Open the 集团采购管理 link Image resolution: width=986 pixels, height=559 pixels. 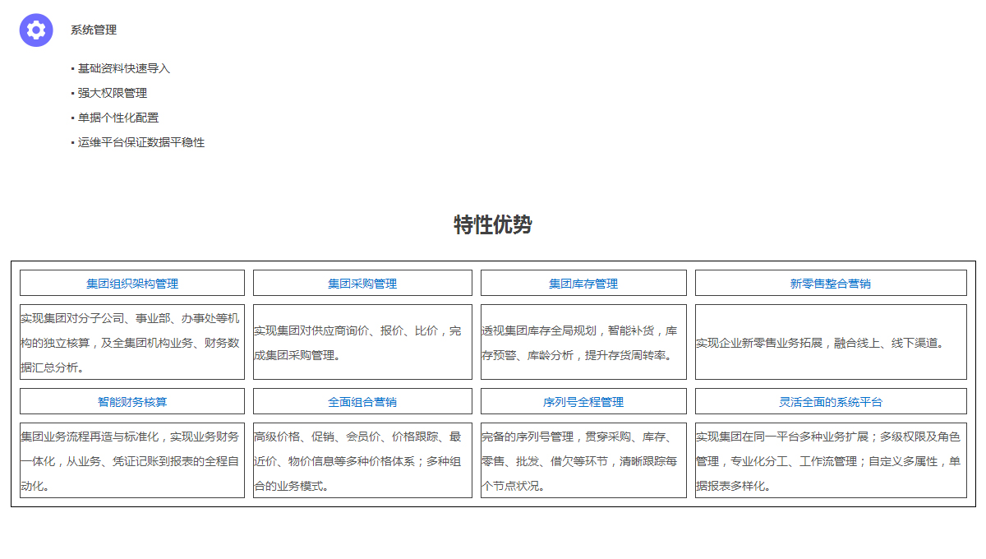click(x=362, y=284)
